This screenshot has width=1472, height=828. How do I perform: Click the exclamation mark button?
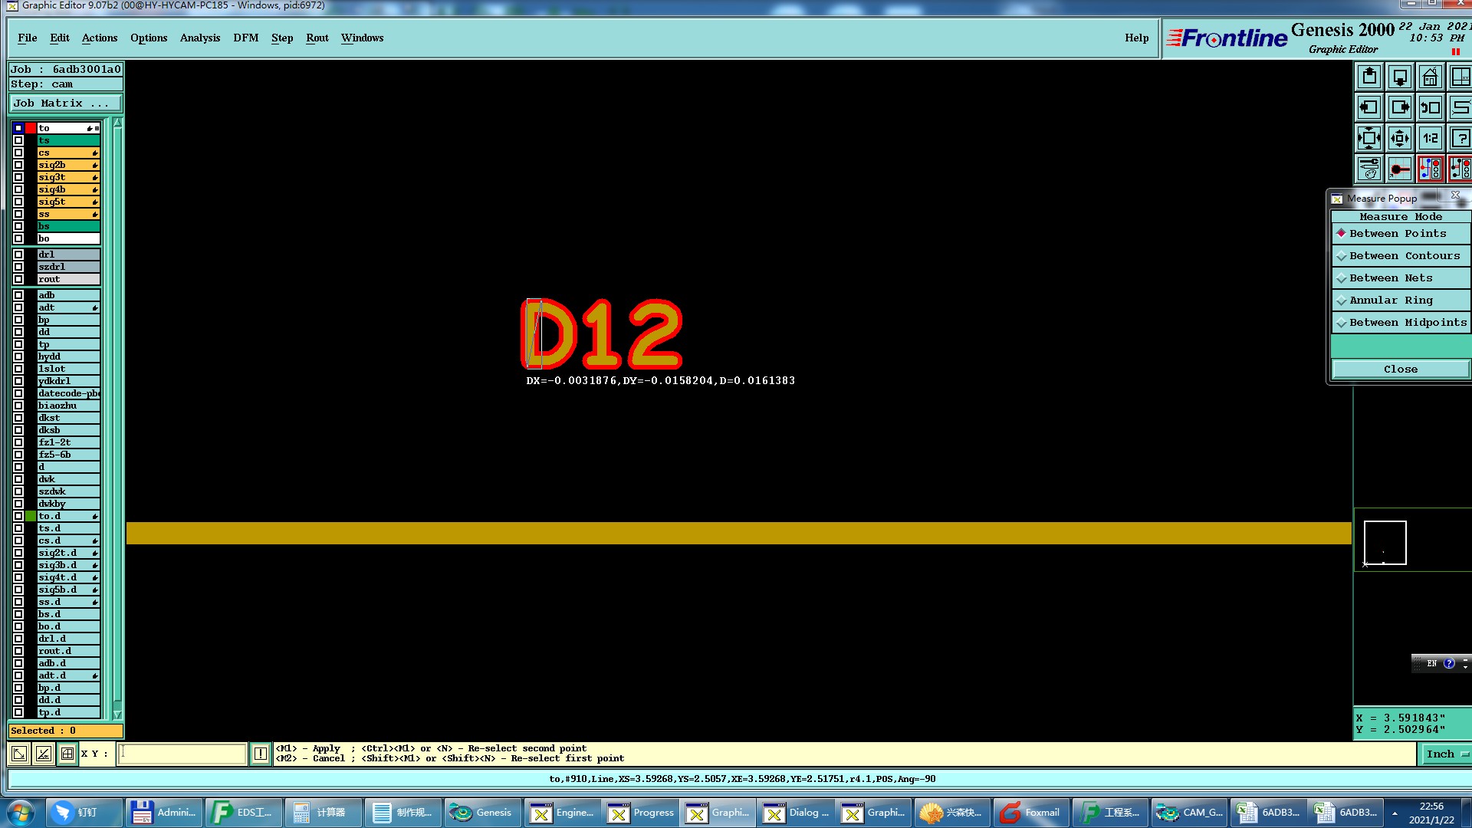point(261,754)
